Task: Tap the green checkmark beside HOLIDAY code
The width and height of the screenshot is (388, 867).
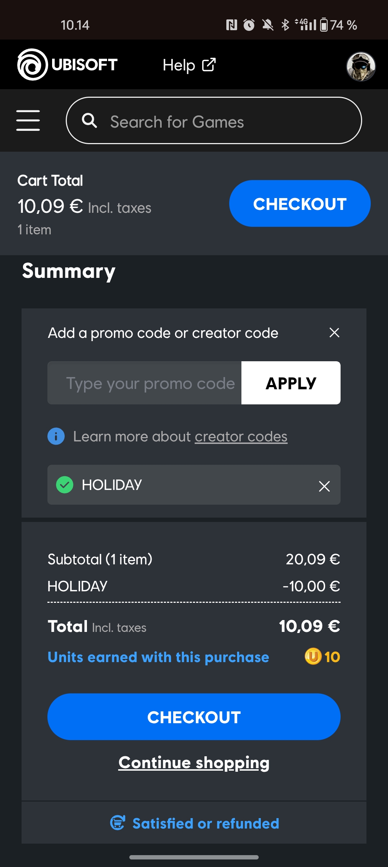Action: point(65,485)
